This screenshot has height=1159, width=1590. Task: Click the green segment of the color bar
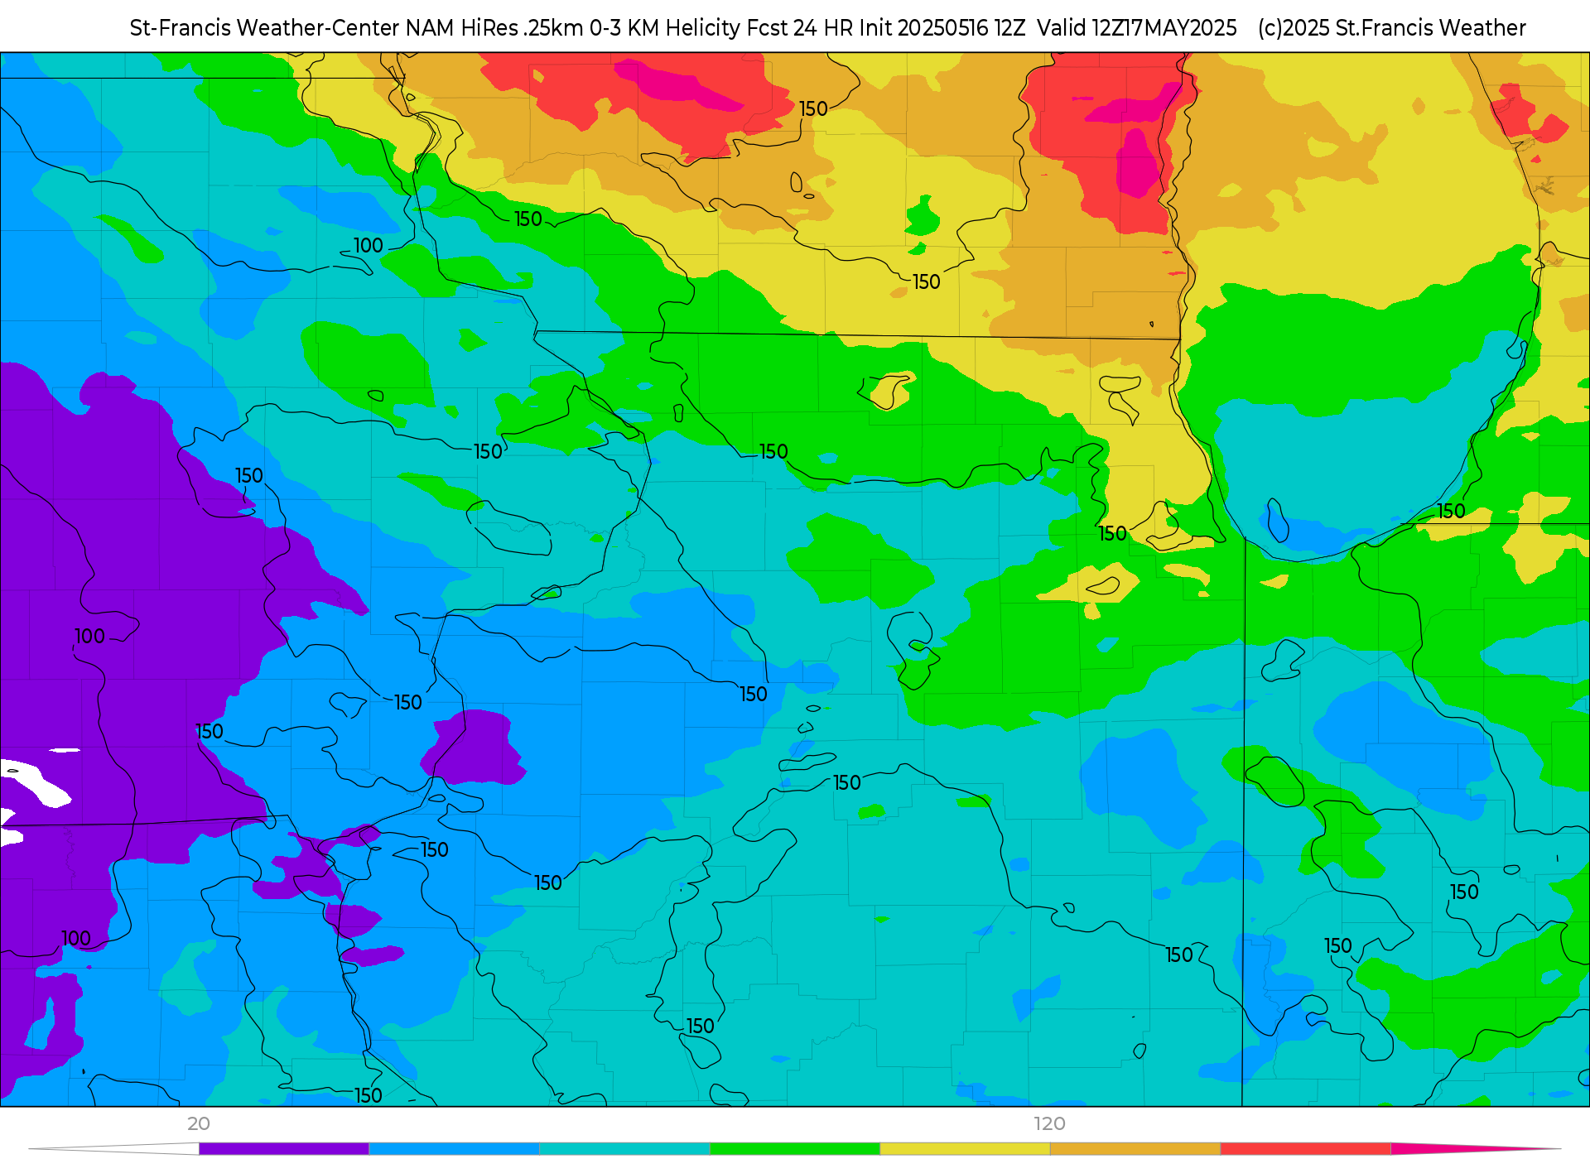point(794,1148)
